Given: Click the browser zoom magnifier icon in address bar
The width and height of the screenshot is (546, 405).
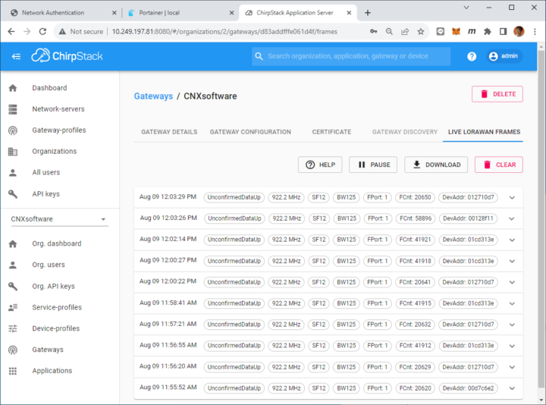Looking at the screenshot, I should point(389,32).
